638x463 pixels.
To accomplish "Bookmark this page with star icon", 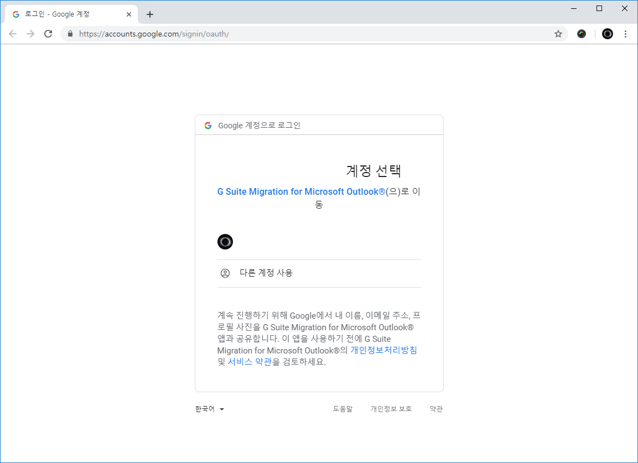I will click(558, 34).
